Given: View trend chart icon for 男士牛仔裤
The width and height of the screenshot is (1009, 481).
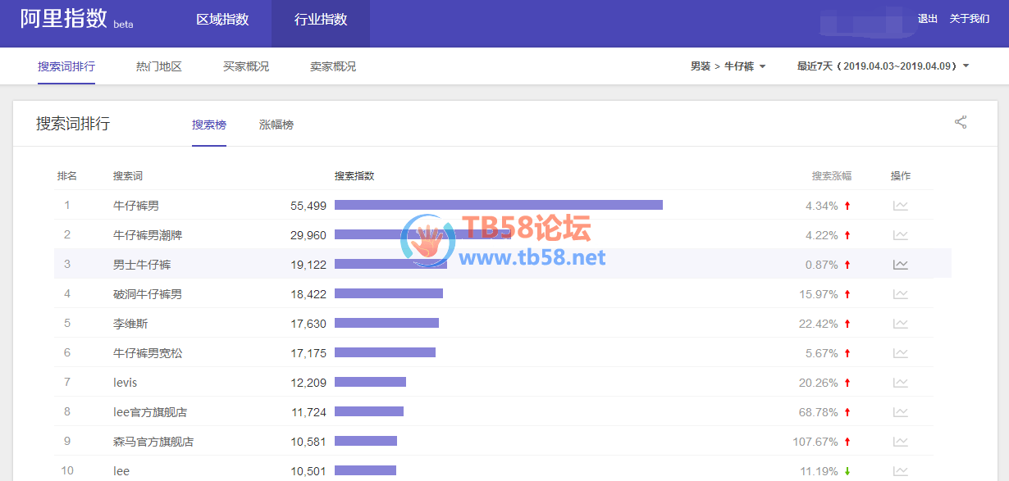Looking at the screenshot, I should [x=900, y=265].
